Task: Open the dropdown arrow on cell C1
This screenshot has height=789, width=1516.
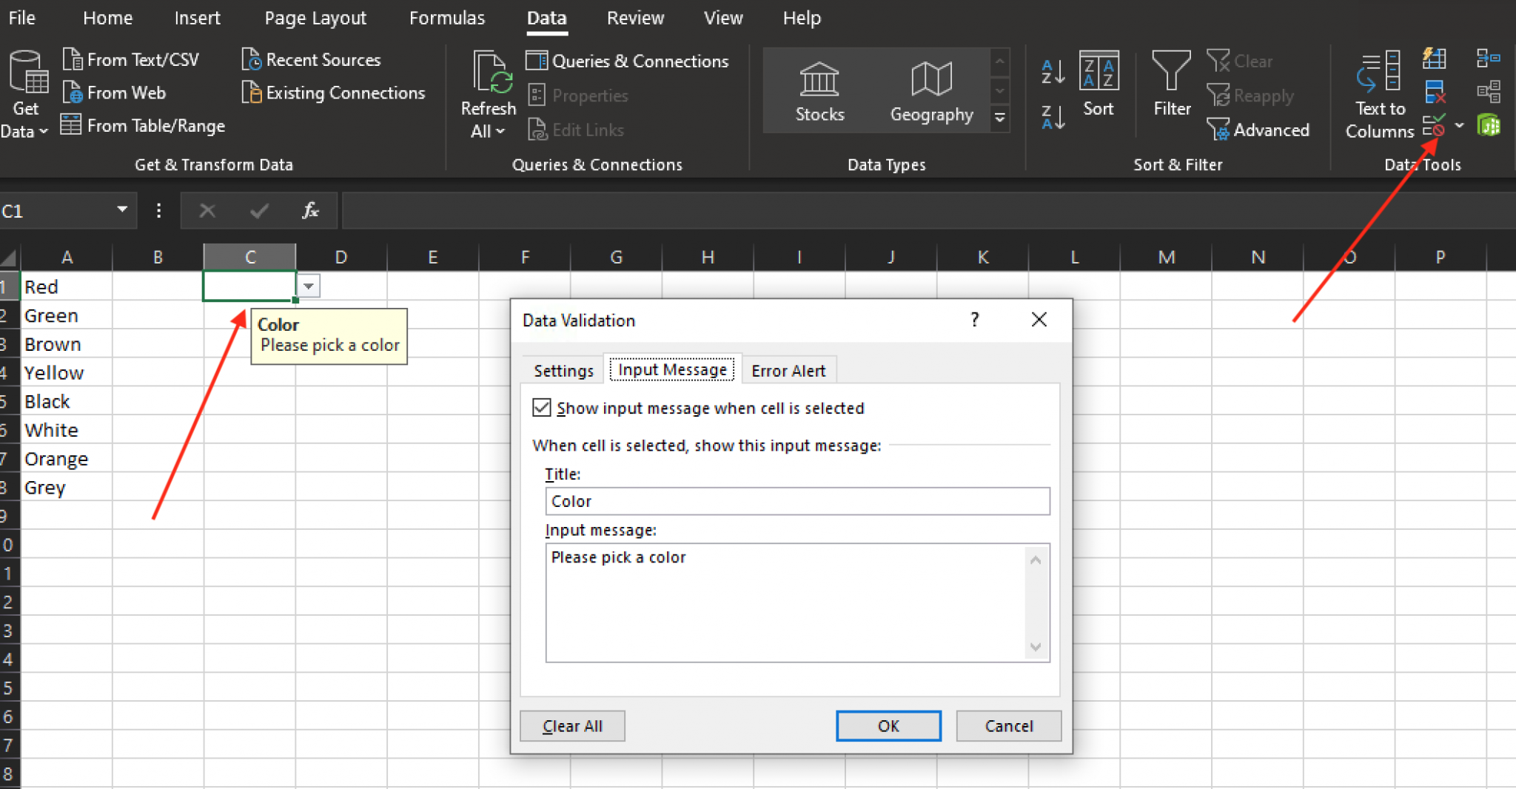Action: [x=309, y=286]
